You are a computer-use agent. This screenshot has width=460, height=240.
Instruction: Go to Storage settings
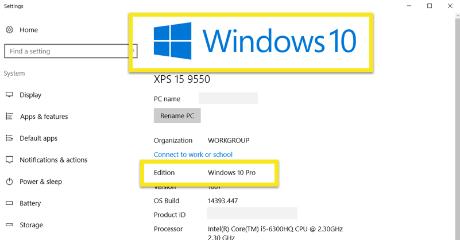31,224
